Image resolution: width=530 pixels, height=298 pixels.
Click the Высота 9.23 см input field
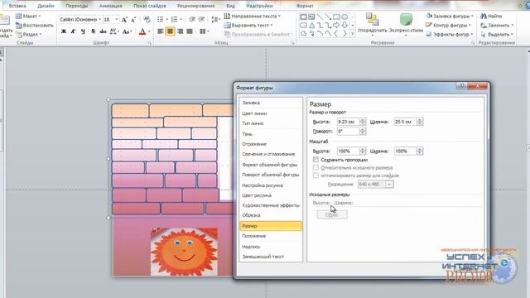click(x=348, y=122)
